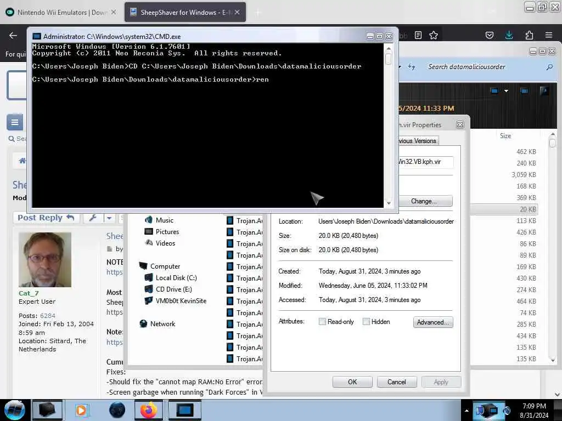Click the Explorer search magnifier icon
The height and width of the screenshot is (421, 562).
point(549,67)
